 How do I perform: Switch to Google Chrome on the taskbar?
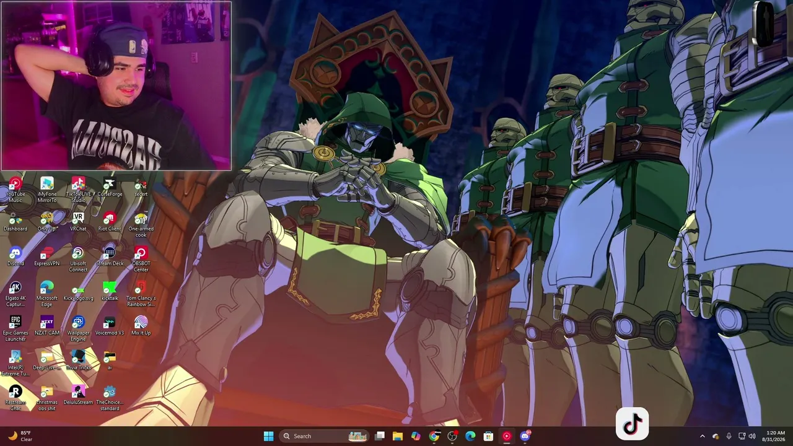point(434,436)
